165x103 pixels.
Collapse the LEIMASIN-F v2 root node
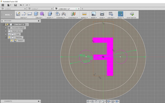4,25
